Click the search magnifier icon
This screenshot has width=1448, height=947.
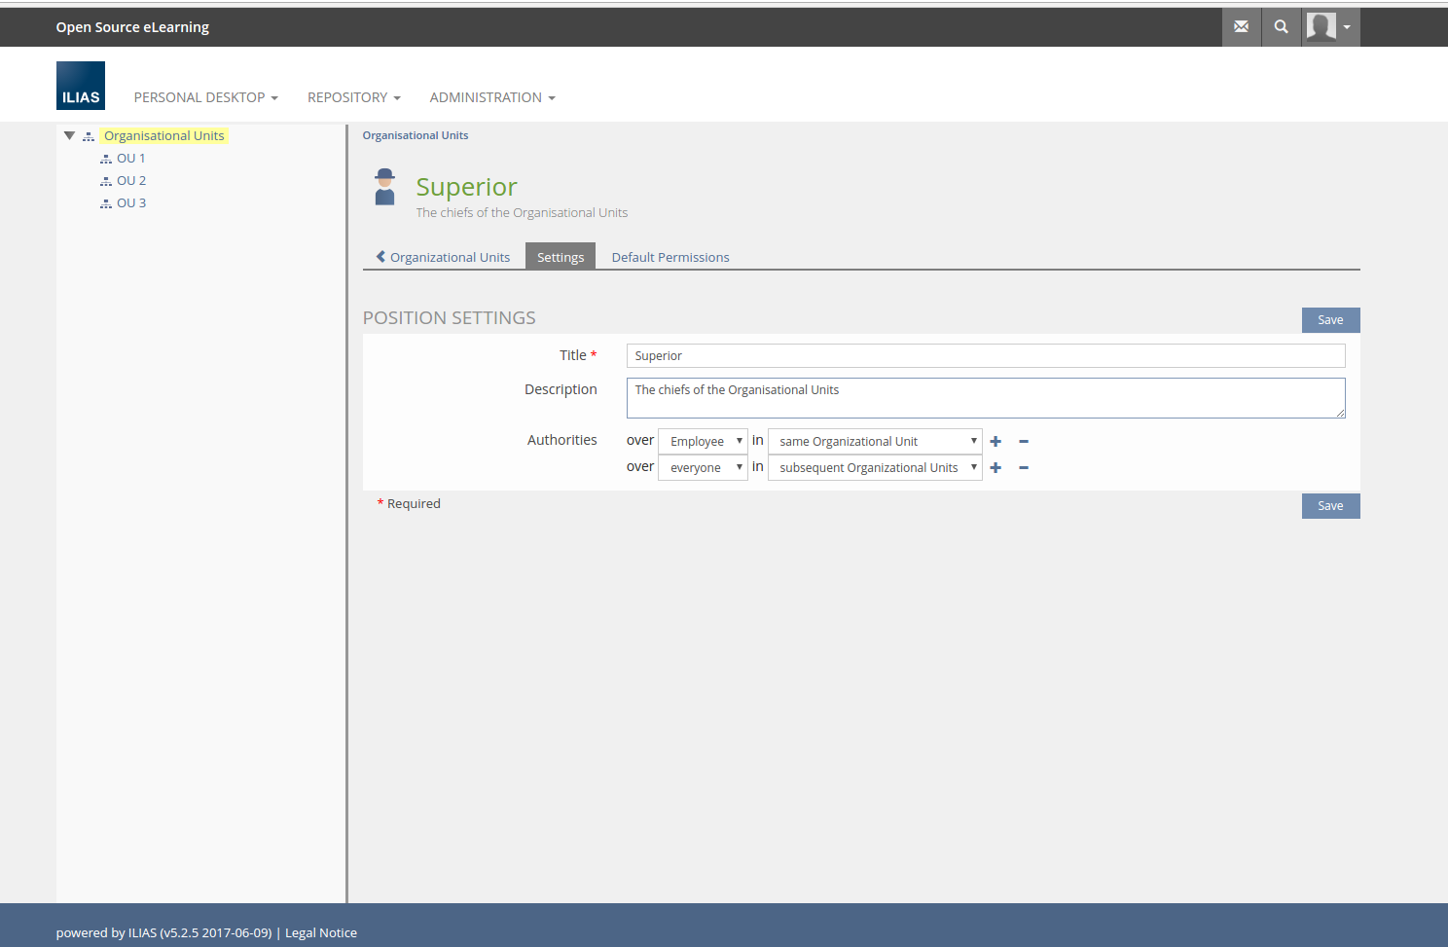(1281, 27)
